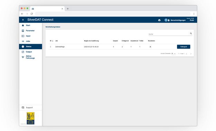Click the Jobs list icon in sidebar
216x131 pixels.
(23, 41)
